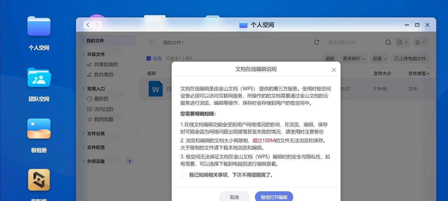This screenshot has width=448, height=201.
Task: Open 访问过的 visited files
Action: (100, 109)
